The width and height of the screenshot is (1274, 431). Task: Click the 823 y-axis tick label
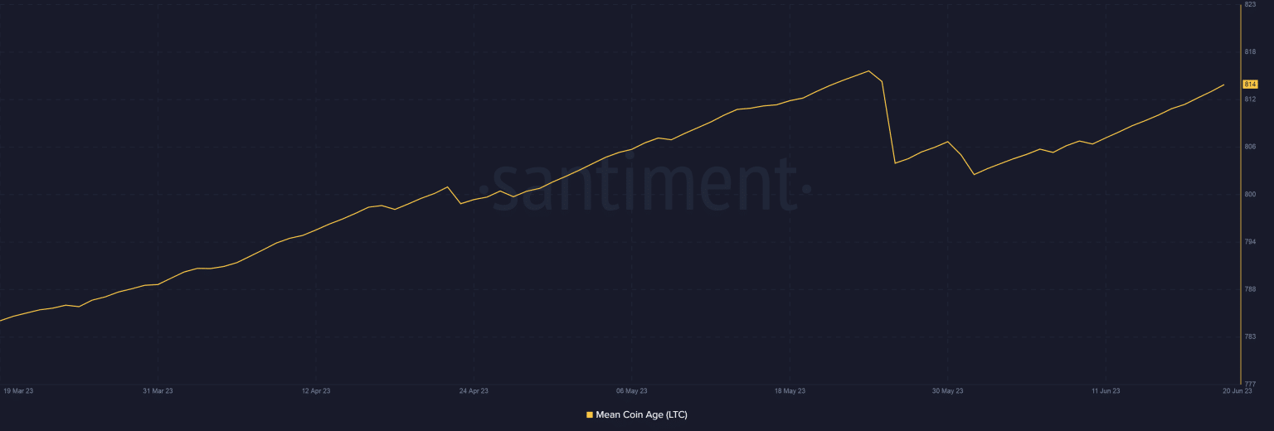pyautogui.click(x=1250, y=4)
